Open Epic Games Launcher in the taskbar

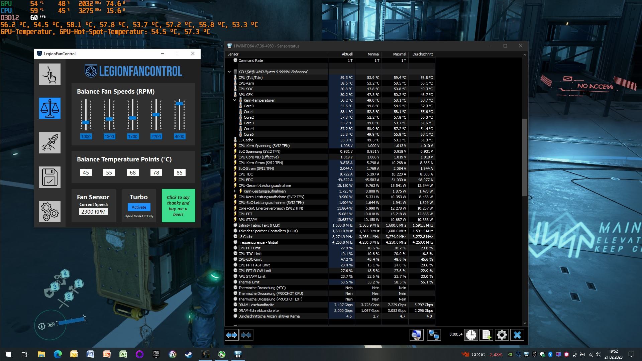click(156, 354)
